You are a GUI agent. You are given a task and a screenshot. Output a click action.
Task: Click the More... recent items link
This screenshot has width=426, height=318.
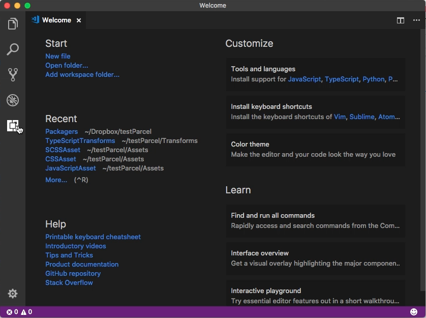[56, 180]
